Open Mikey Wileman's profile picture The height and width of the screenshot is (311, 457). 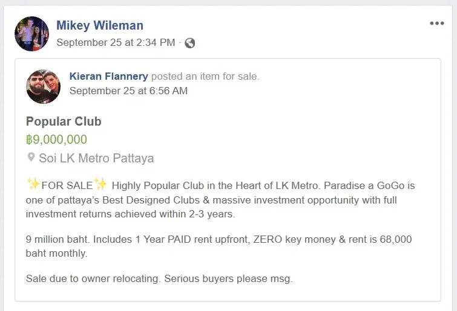pyautogui.click(x=31, y=34)
